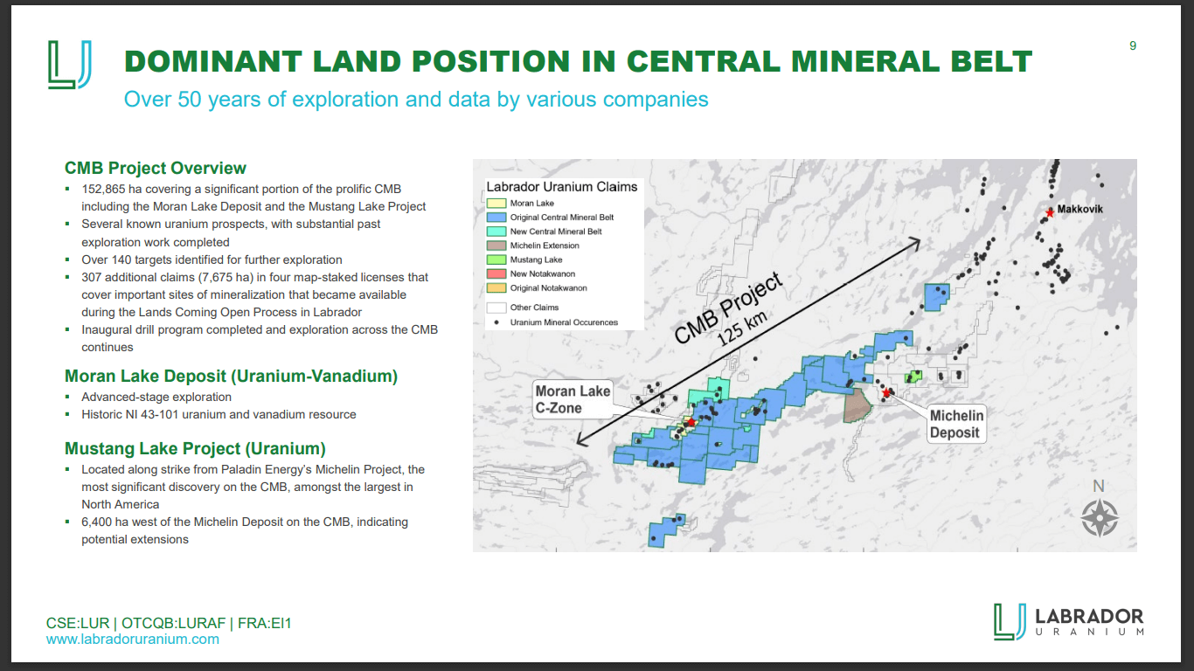This screenshot has height=671, width=1194.
Task: Click the Original Central Mineral Belt blue swatch
Action: 496,218
